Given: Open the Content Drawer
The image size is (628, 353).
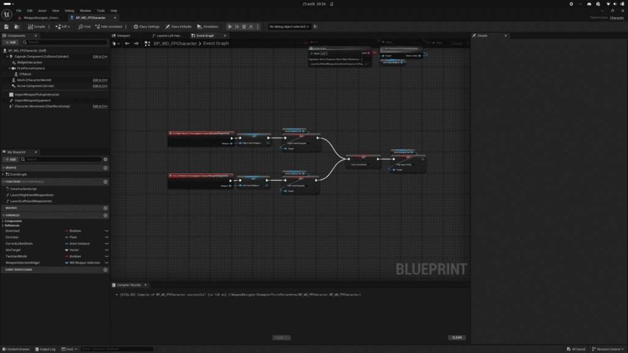Looking at the screenshot, I should (16, 349).
